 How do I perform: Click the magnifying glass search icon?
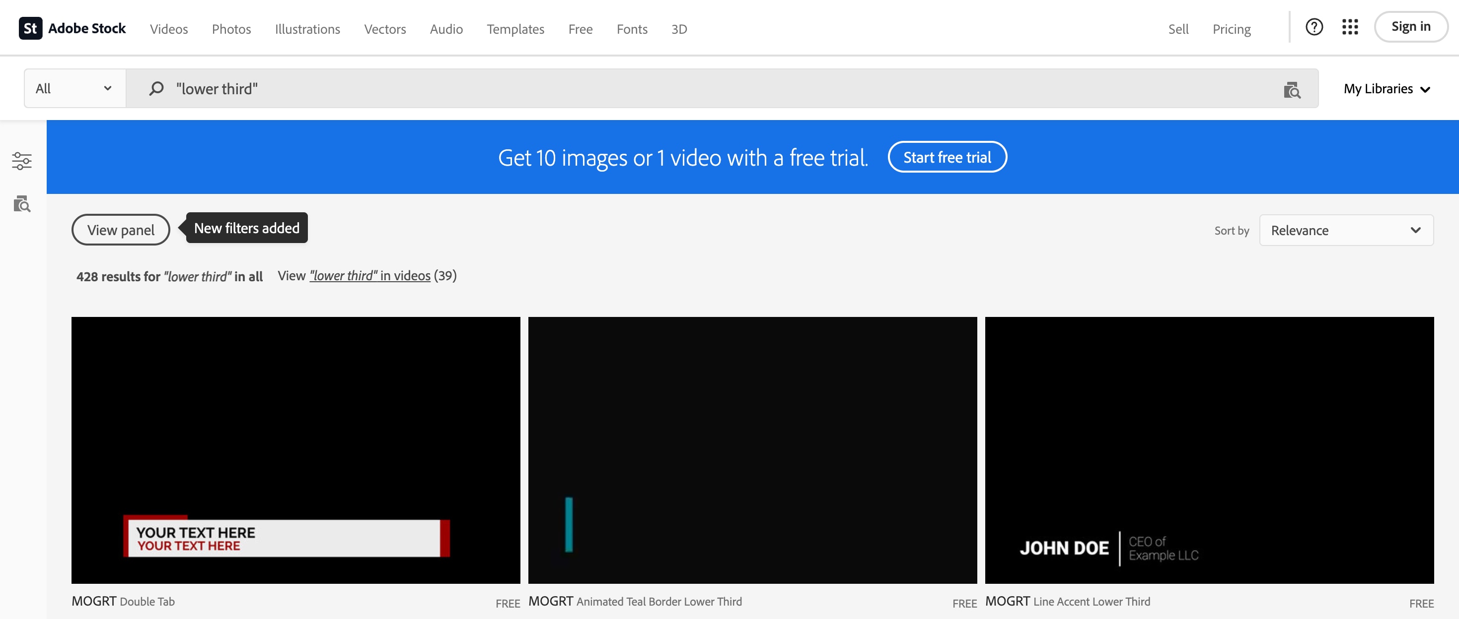(156, 89)
